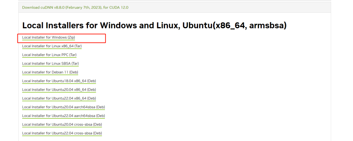Download Ubuntu18.04 x86_64 Deb installer
The image size is (353, 141).
(59, 81)
